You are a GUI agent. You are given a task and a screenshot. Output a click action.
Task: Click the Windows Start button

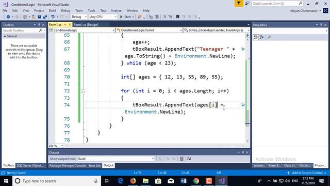(x=6, y=181)
